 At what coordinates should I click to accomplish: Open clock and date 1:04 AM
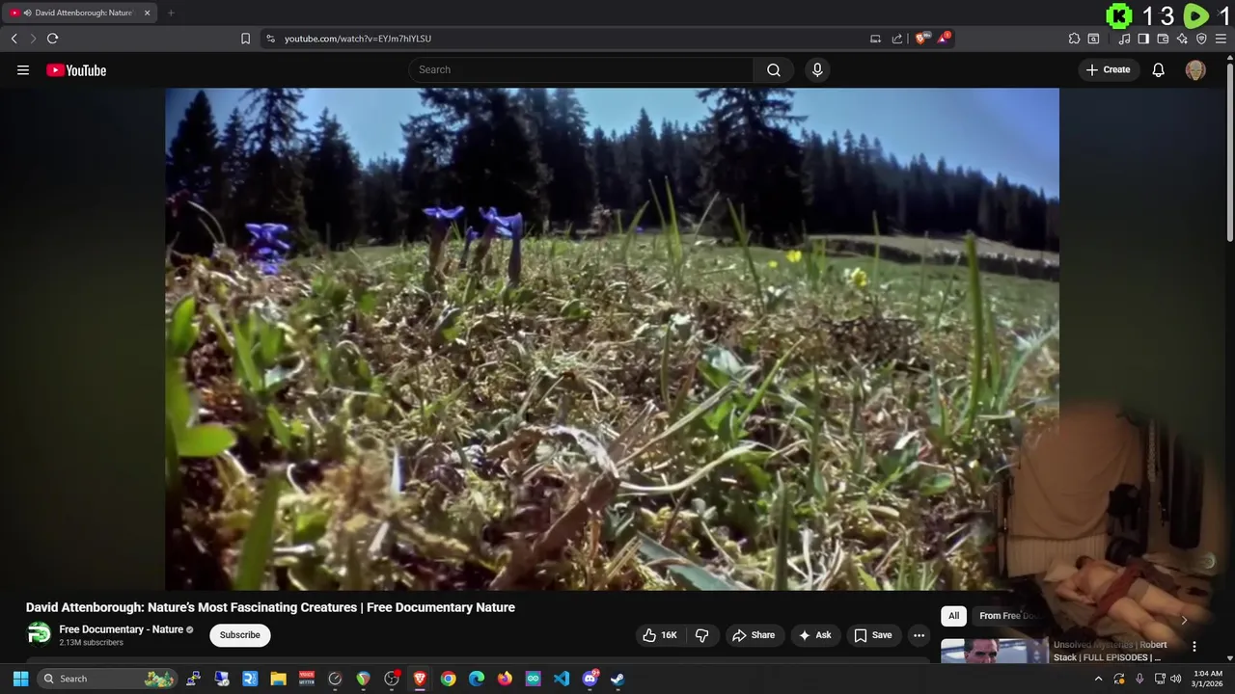click(1207, 679)
